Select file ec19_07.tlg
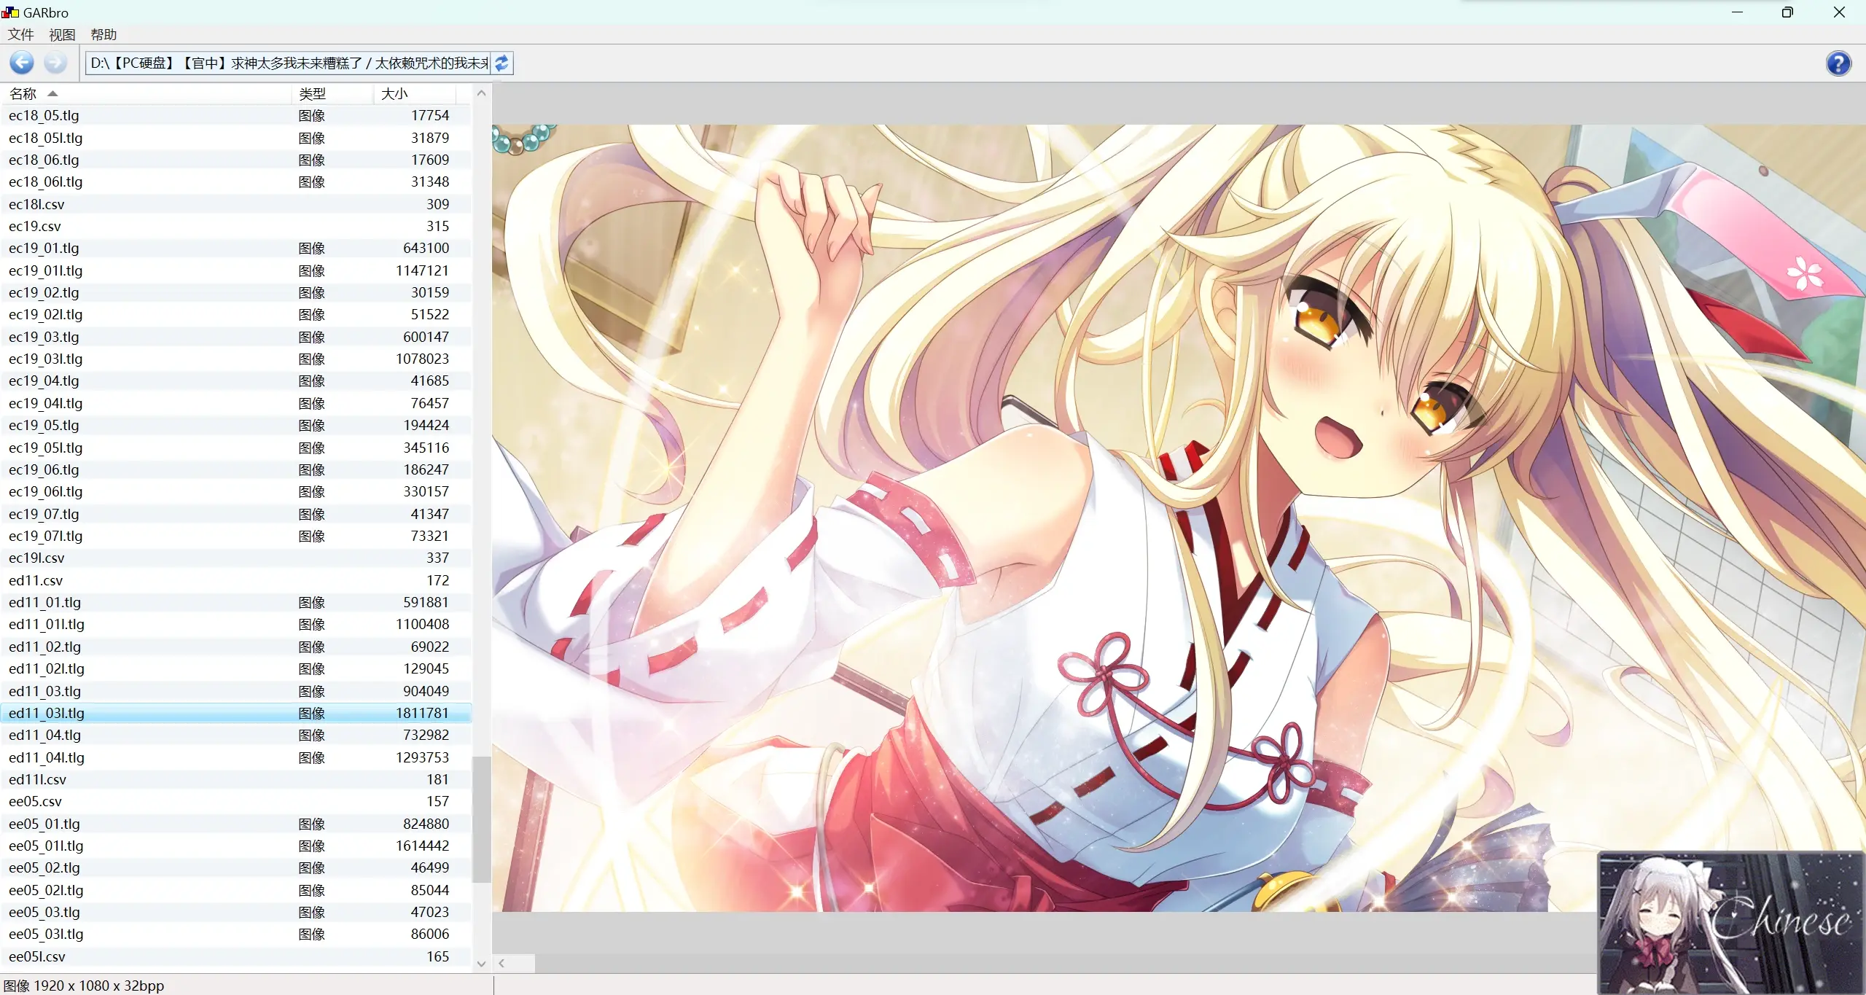This screenshot has width=1866, height=995. 235,514
